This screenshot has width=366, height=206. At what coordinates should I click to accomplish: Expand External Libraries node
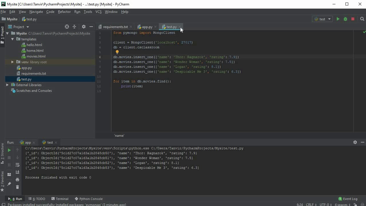(x=7, y=85)
